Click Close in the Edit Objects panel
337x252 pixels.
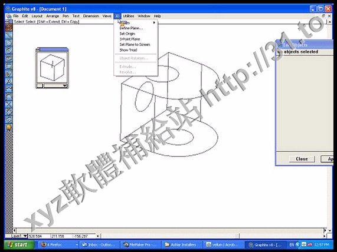(302, 159)
